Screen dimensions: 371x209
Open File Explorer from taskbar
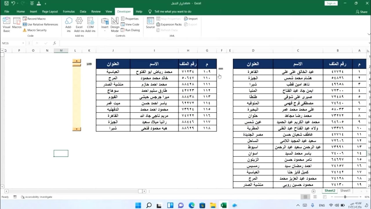pyautogui.click(x=213, y=205)
